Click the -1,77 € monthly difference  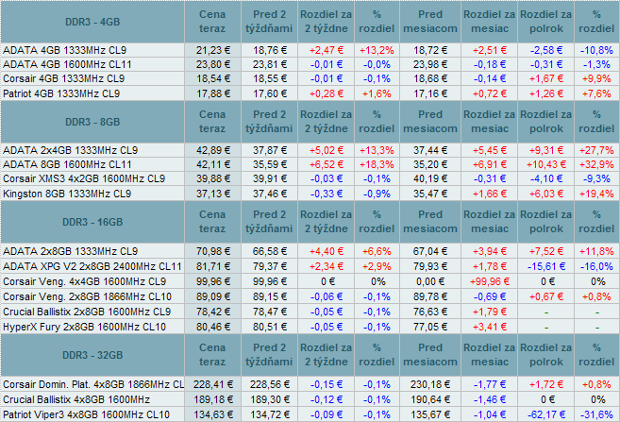(490, 384)
